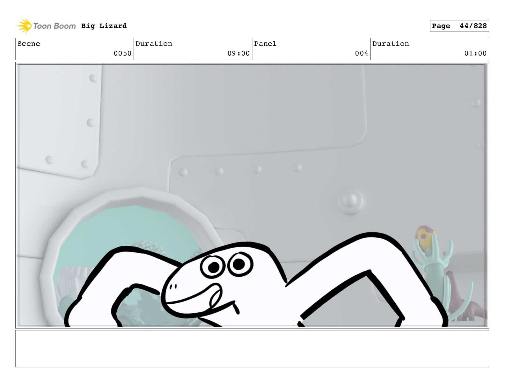The width and height of the screenshot is (505, 390).
Task: Select the 'Big Lizard' project title
Action: point(104,26)
